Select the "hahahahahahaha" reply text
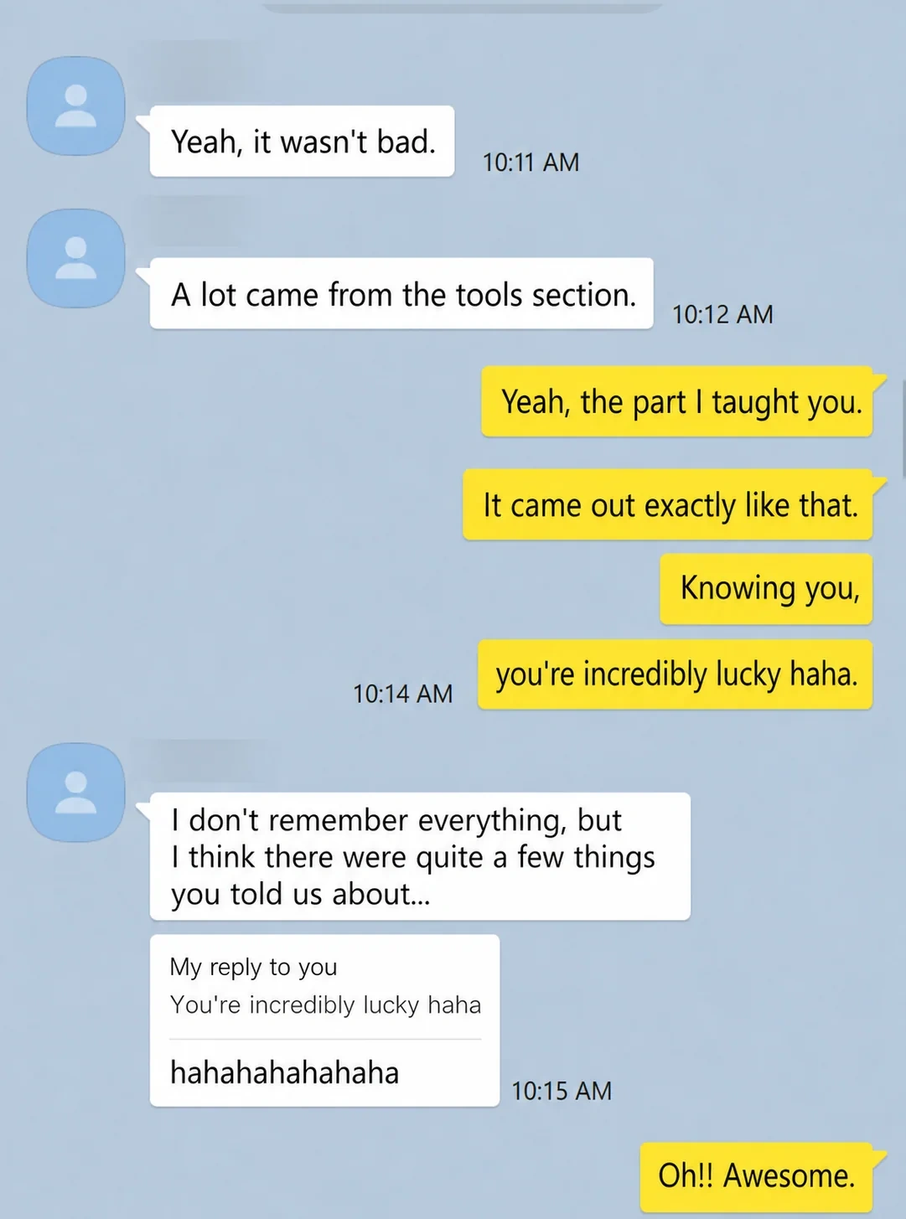The height and width of the screenshot is (1219, 906). pyautogui.click(x=284, y=1073)
